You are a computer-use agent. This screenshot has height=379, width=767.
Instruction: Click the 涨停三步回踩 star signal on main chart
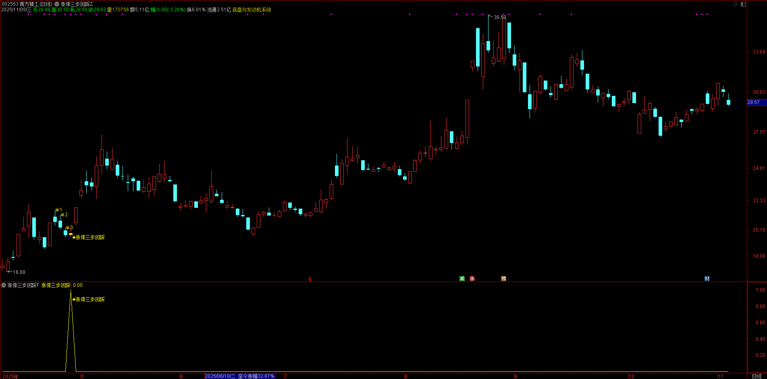[x=88, y=237]
